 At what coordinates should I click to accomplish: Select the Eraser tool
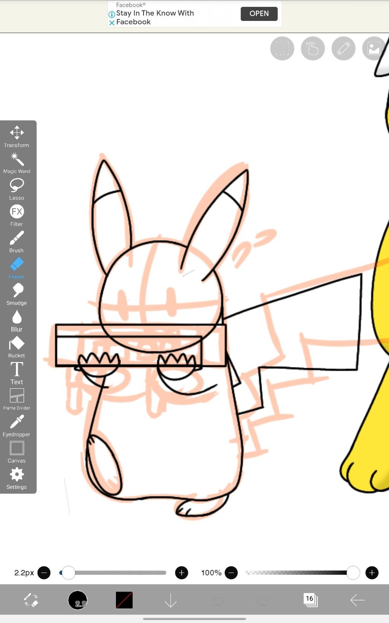(17, 268)
